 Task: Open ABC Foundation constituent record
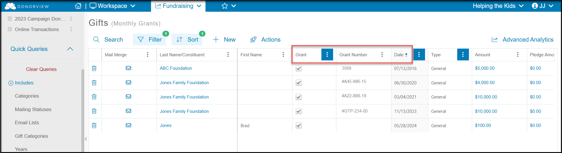click(x=176, y=68)
